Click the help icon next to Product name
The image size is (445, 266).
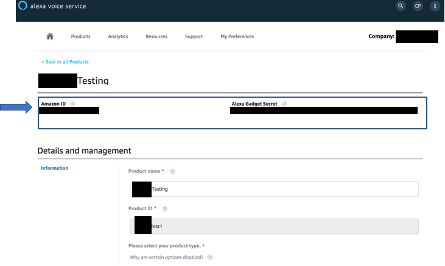coord(172,171)
